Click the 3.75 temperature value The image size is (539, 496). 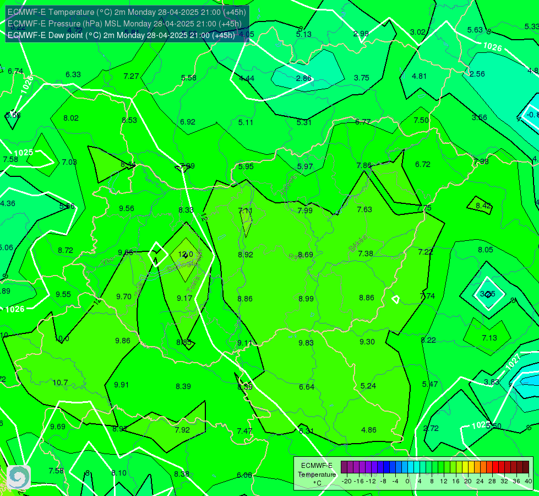362,78
